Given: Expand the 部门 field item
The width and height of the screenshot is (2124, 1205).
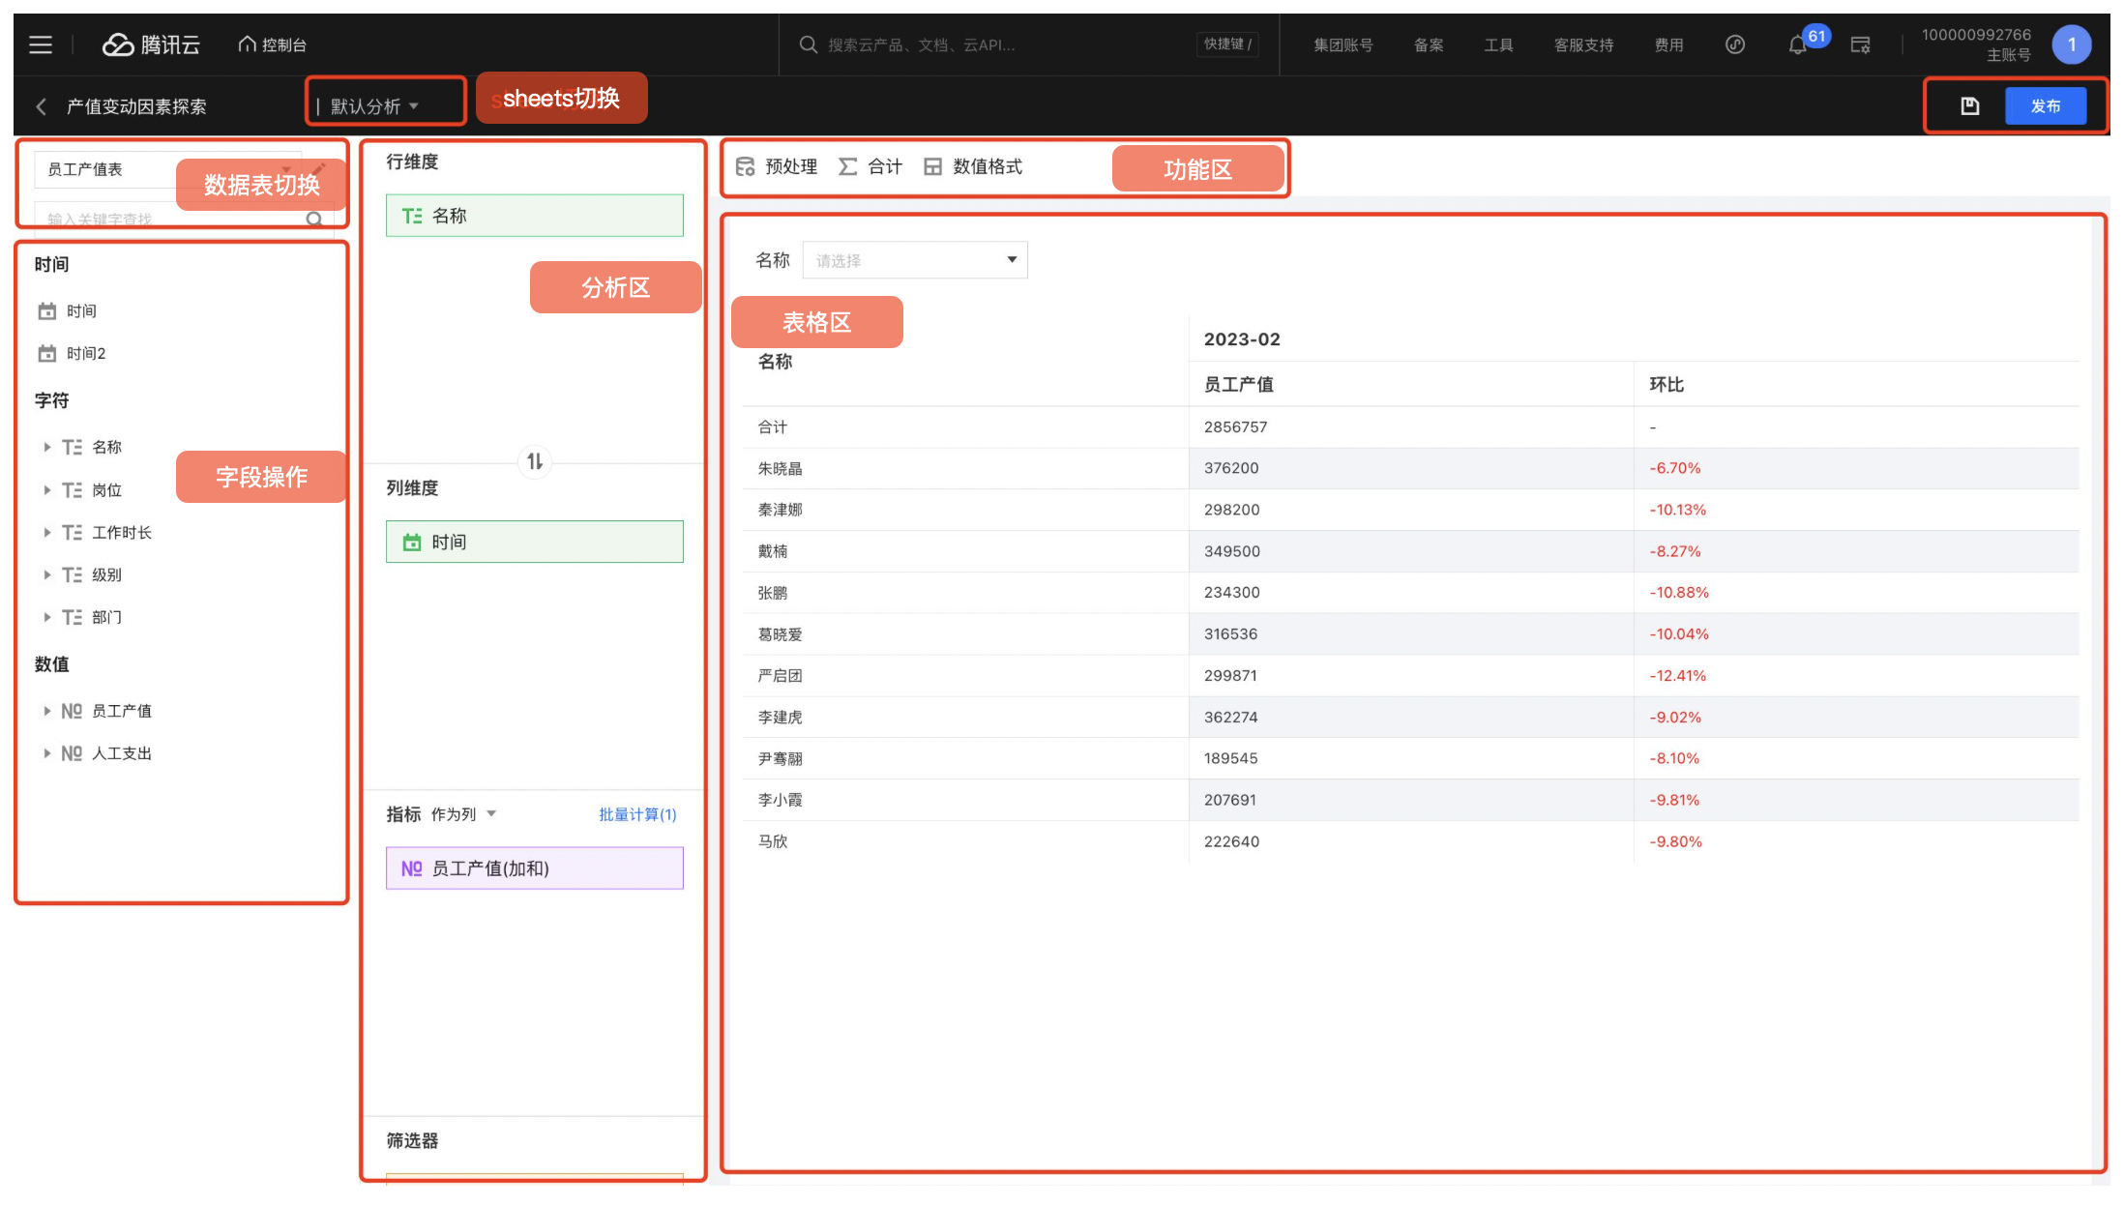Looking at the screenshot, I should [46, 617].
